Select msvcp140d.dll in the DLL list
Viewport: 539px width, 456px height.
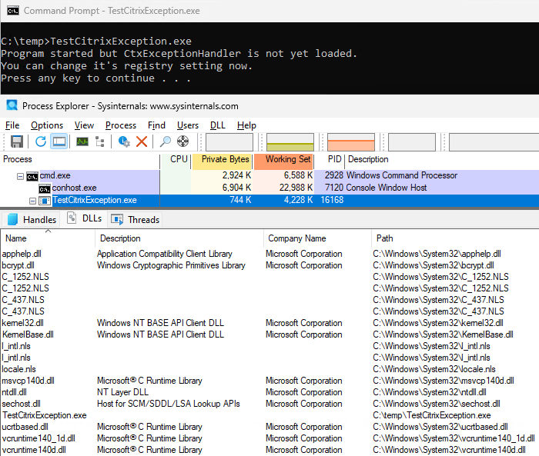tap(28, 381)
